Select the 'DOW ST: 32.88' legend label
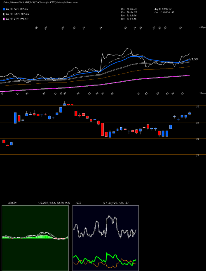The height and width of the screenshot is (271, 206). pyautogui.click(x=17, y=9)
